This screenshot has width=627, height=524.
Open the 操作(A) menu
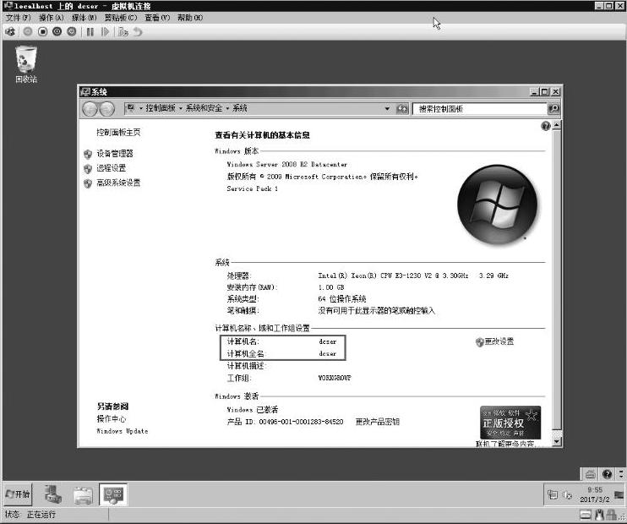point(51,18)
